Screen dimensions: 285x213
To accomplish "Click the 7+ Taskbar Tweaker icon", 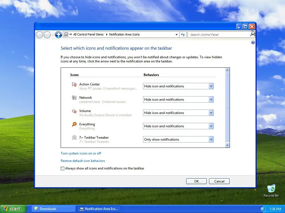I will (74, 138).
